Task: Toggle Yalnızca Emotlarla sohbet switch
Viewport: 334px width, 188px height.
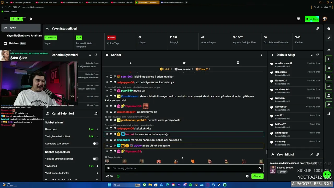Action: tap(96, 159)
